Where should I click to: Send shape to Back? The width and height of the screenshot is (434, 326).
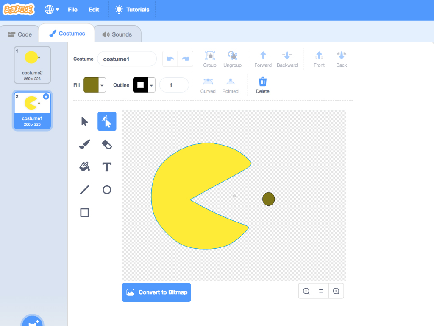coord(342,59)
